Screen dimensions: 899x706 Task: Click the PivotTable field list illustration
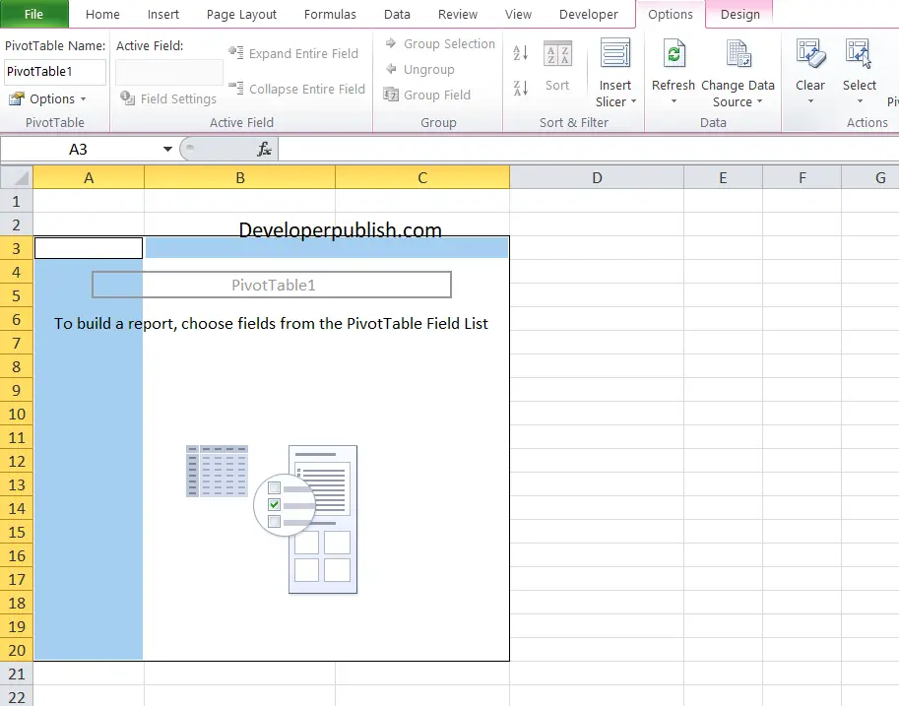(272, 519)
